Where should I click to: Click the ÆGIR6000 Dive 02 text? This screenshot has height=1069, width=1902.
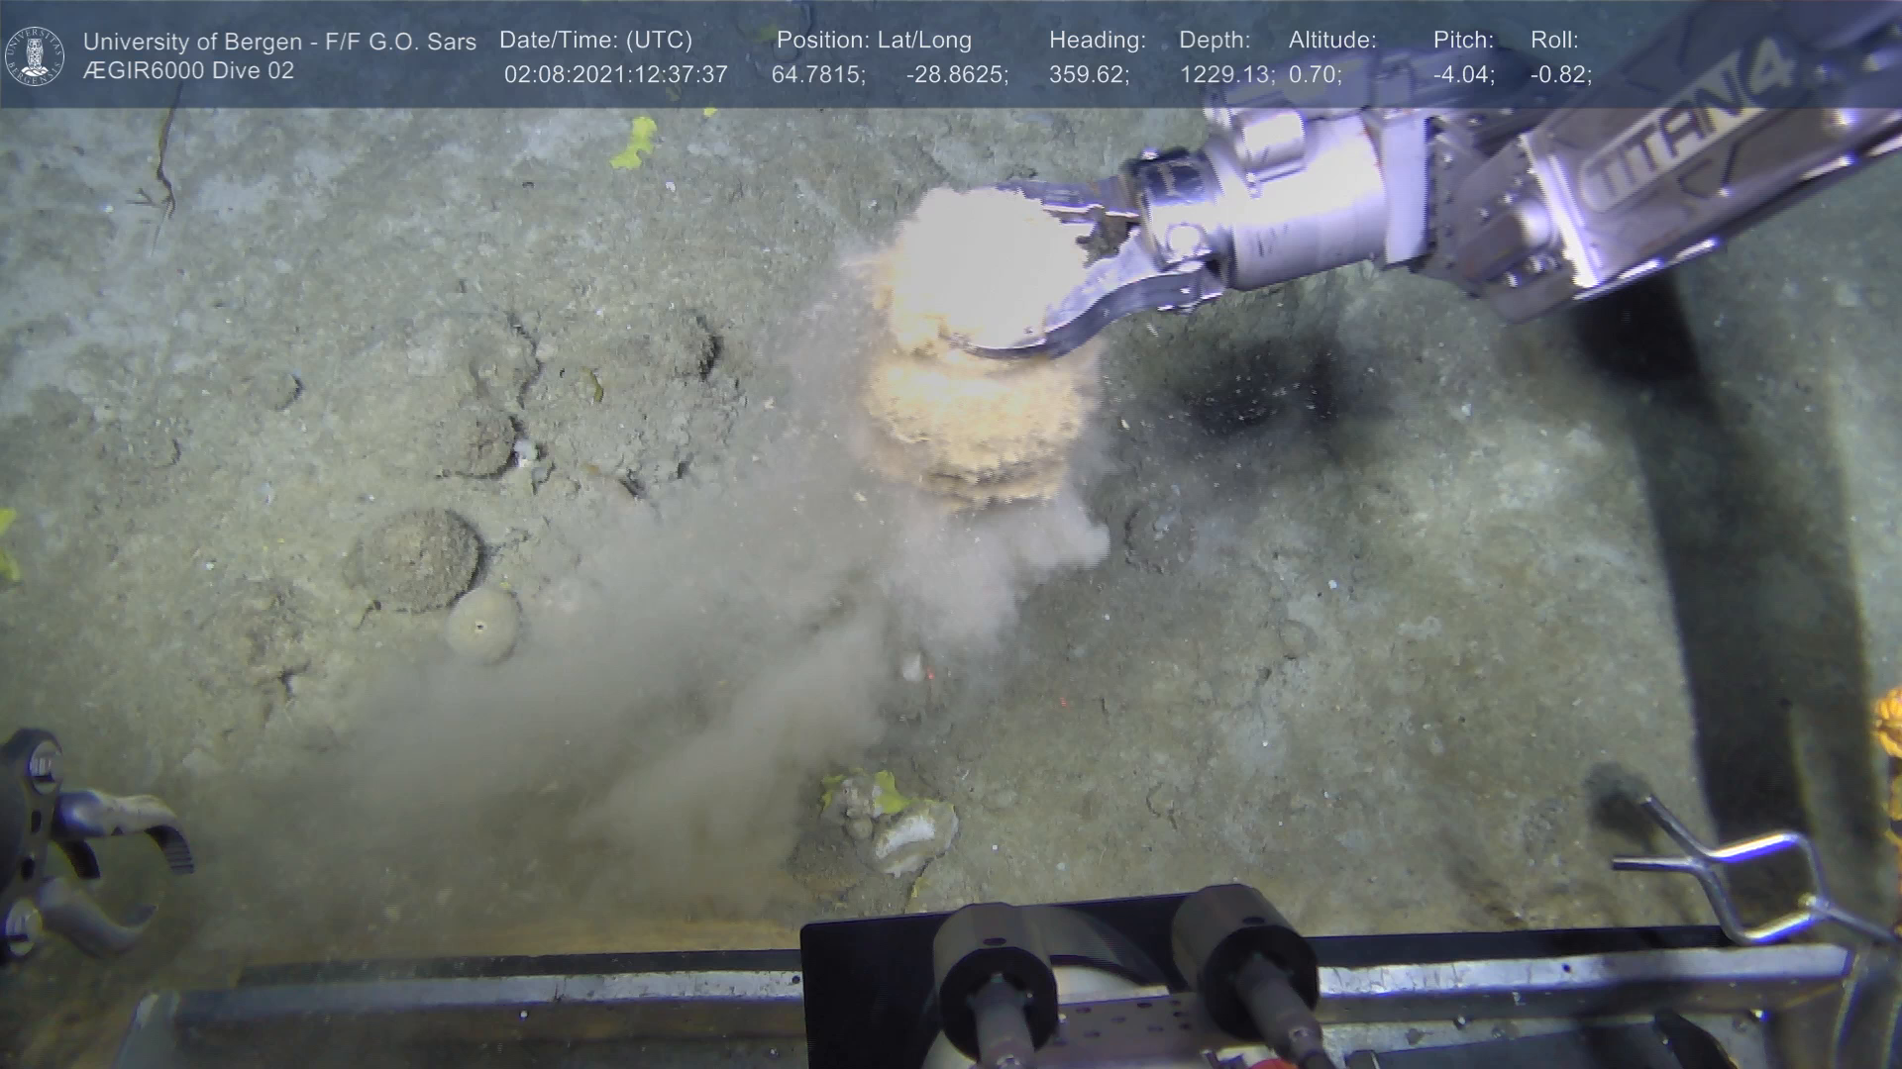pyautogui.click(x=188, y=71)
